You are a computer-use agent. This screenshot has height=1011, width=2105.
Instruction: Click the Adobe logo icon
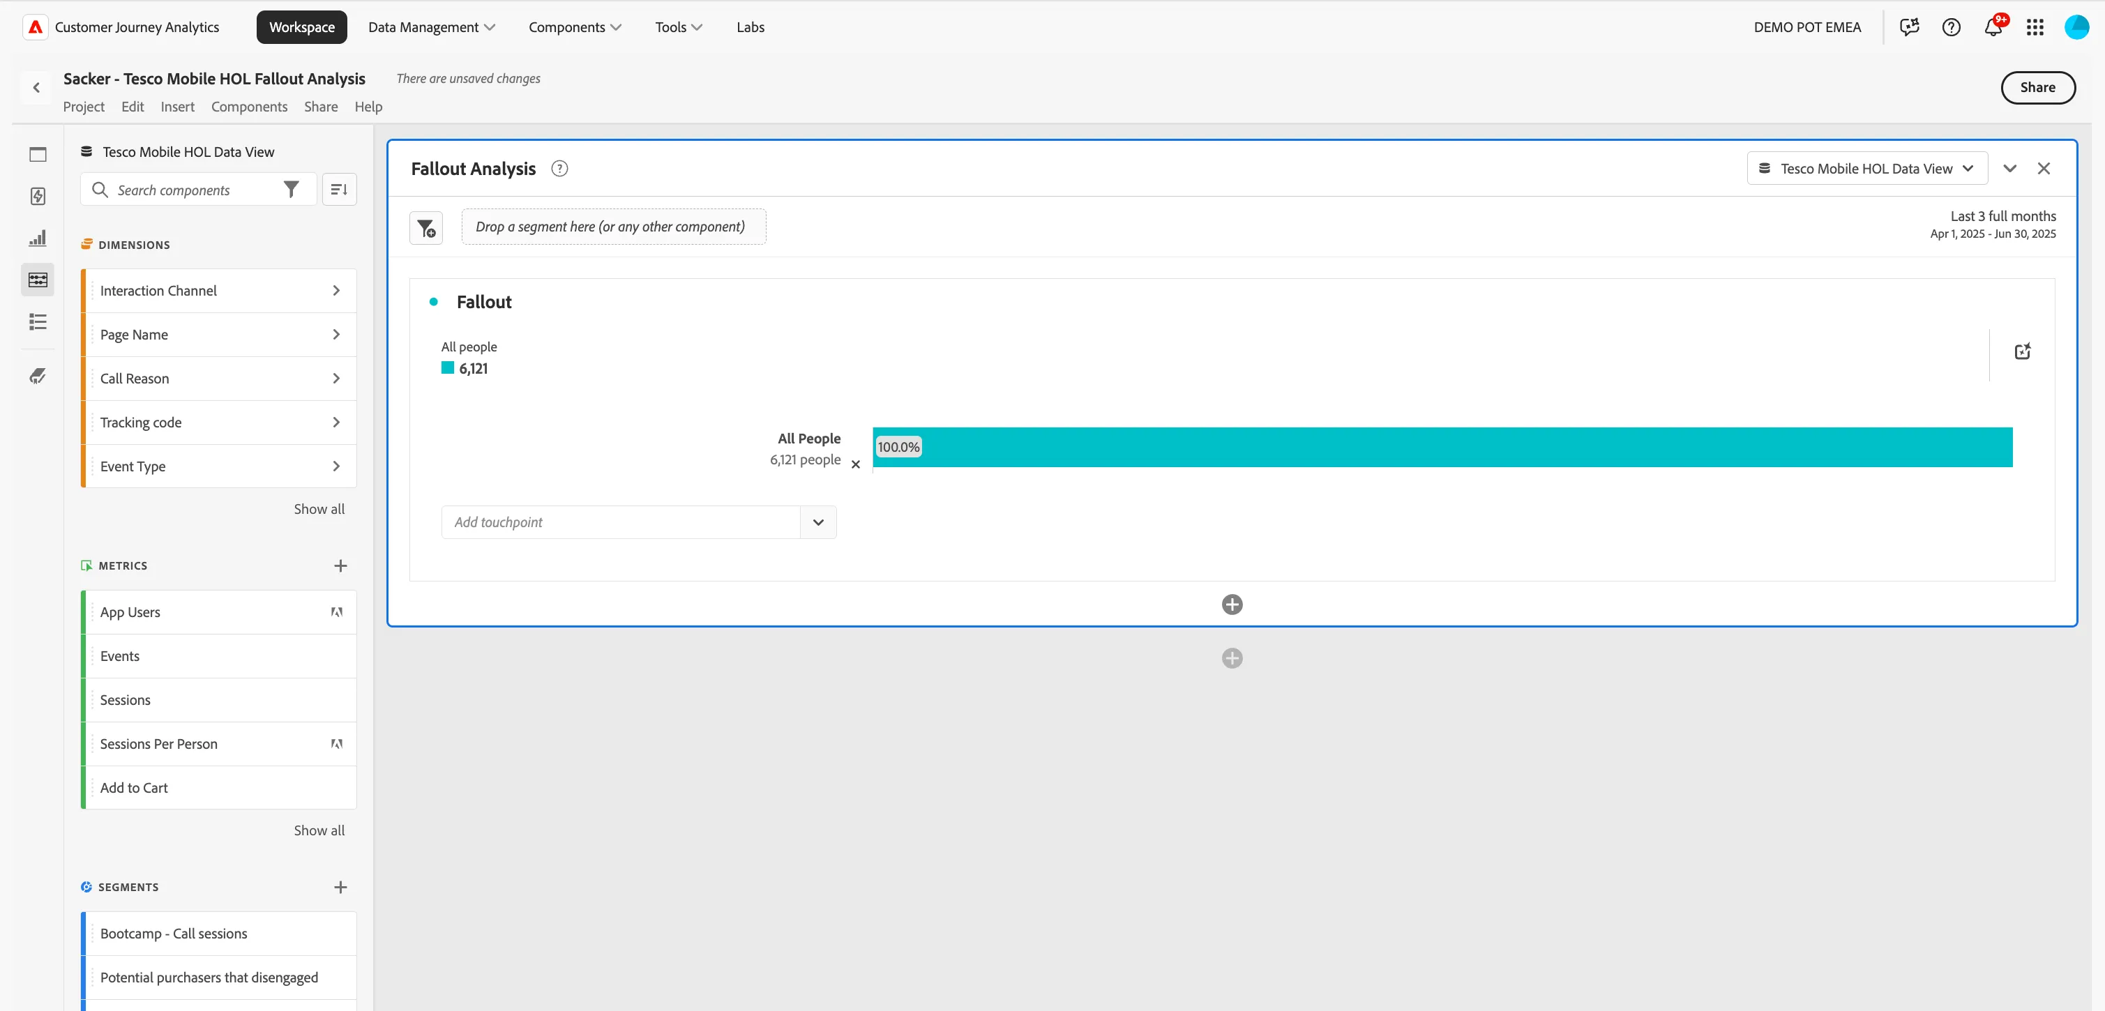[35, 27]
